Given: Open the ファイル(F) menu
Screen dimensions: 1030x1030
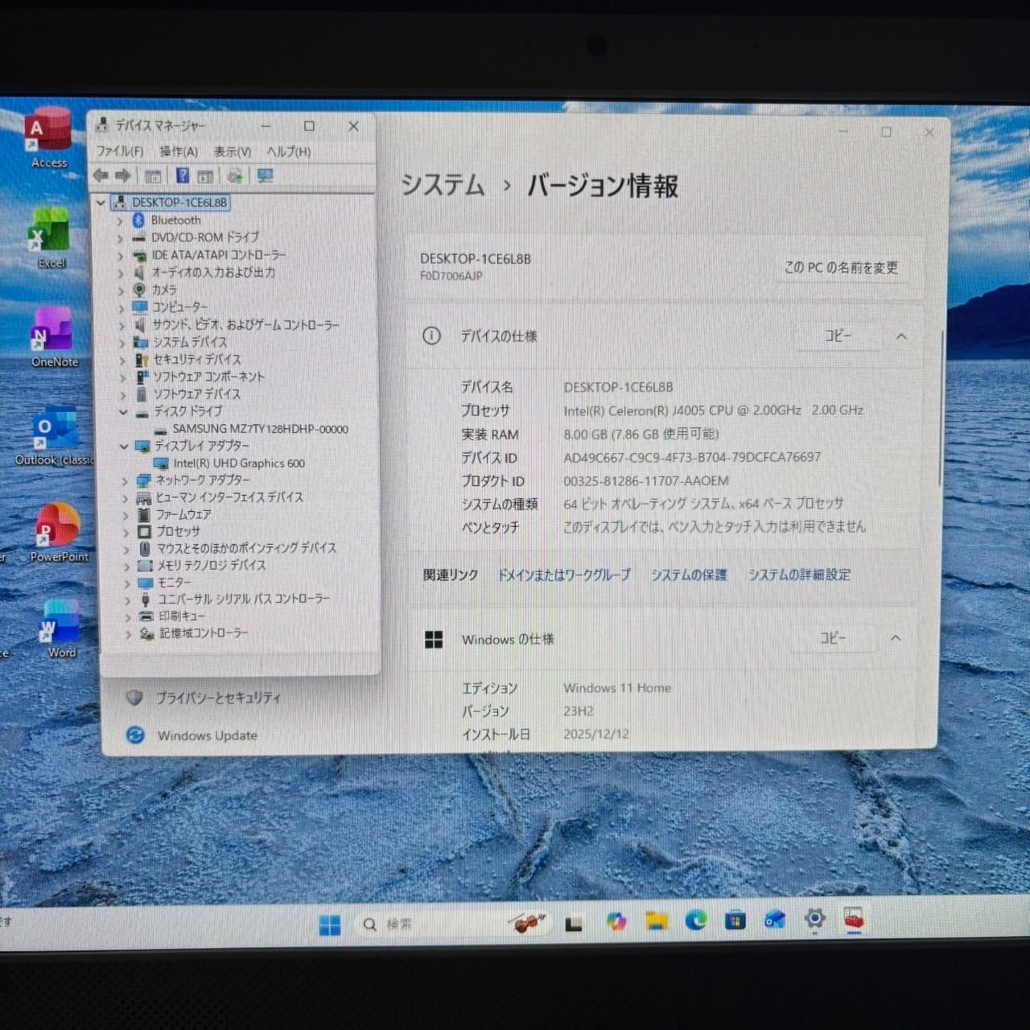Looking at the screenshot, I should point(120,151).
